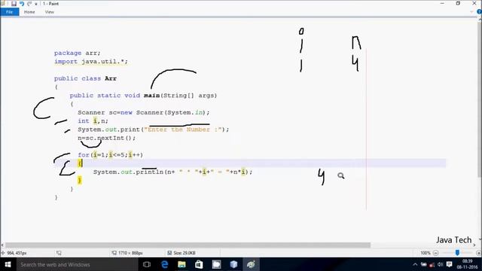This screenshot has height=271, width=482.
Task: Open the Action Center notifications icon
Action: (449, 264)
